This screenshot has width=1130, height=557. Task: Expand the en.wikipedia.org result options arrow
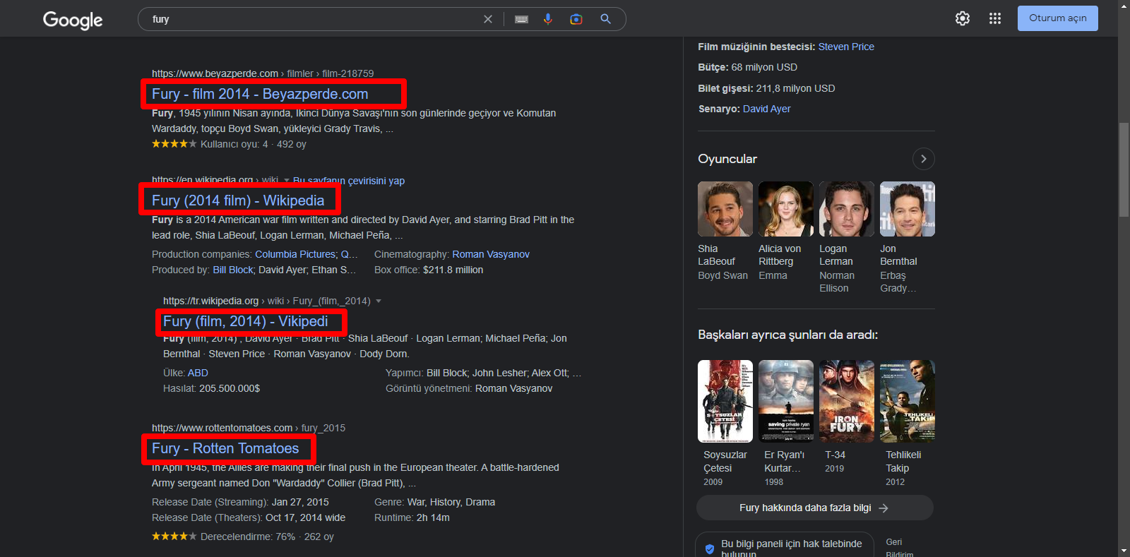tap(287, 181)
